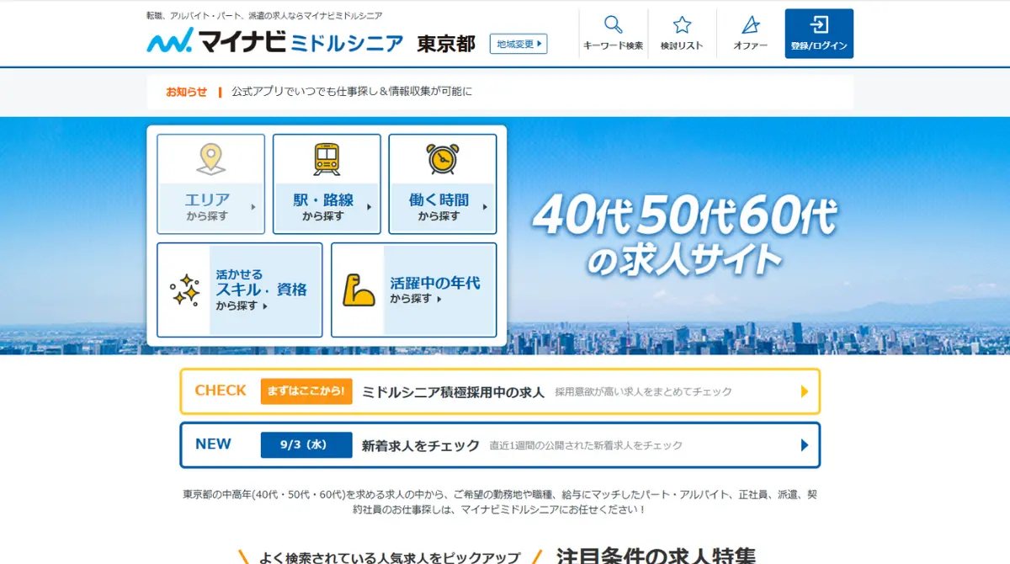Open the オファー navigation item
Screen dimensions: 1010x564
[x=748, y=35]
